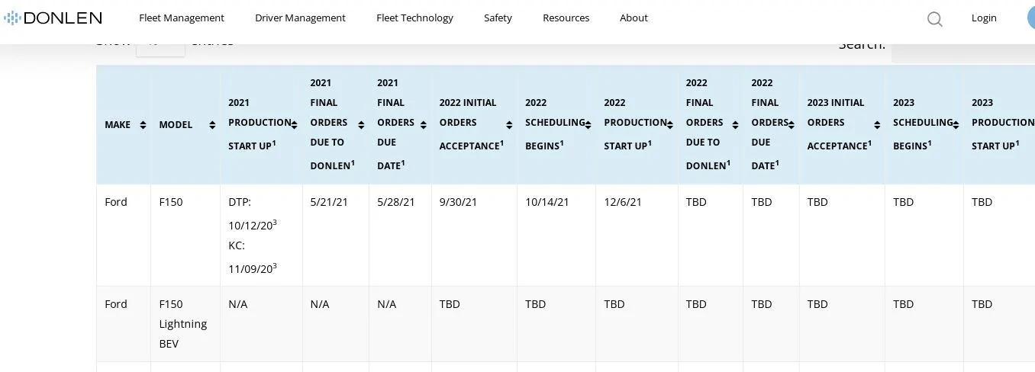Viewport: 1035px width, 372px height.
Task: Sort by 2023 Initial Orders Acceptance arrows
Action: (x=877, y=125)
